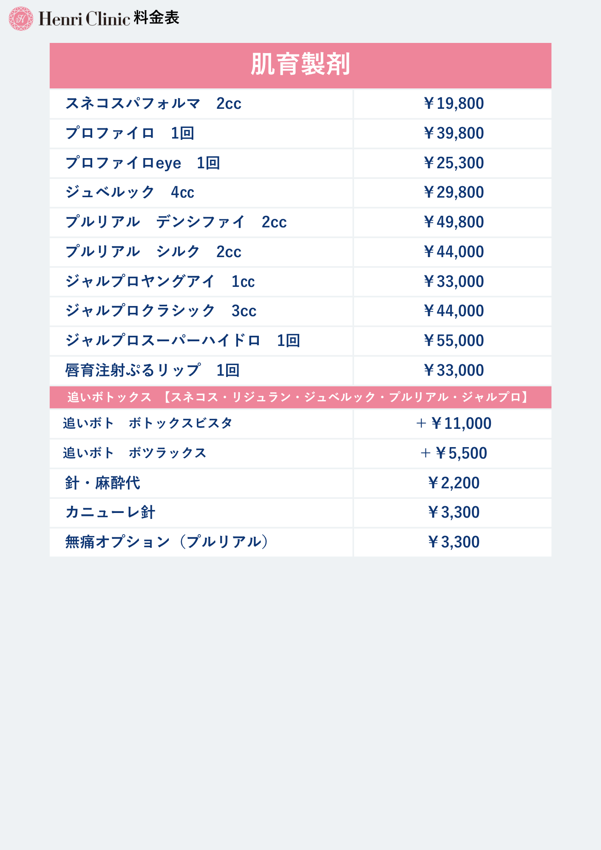601x850 pixels.
Task: Click the ¥55,000 price cell
Action: 453,341
